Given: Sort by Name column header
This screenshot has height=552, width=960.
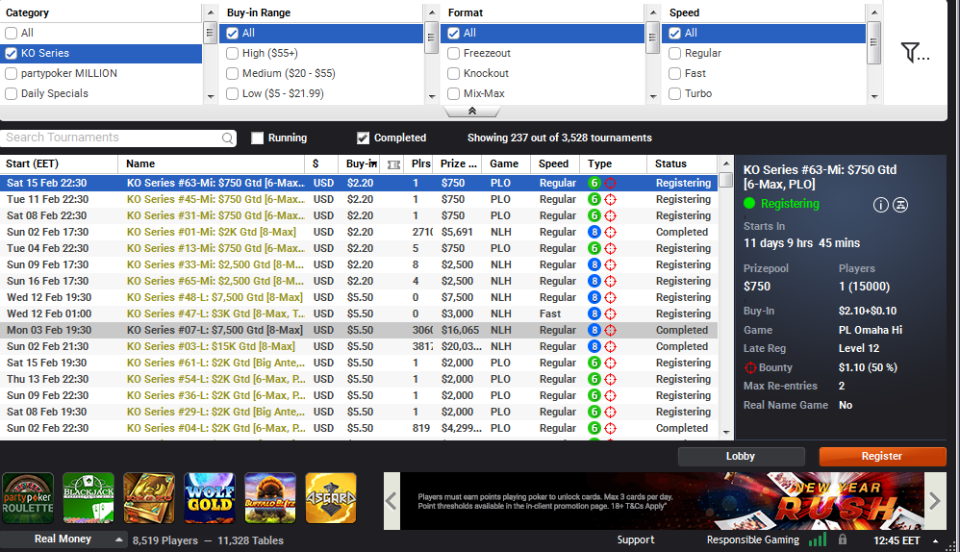Looking at the screenshot, I should pos(212,164).
